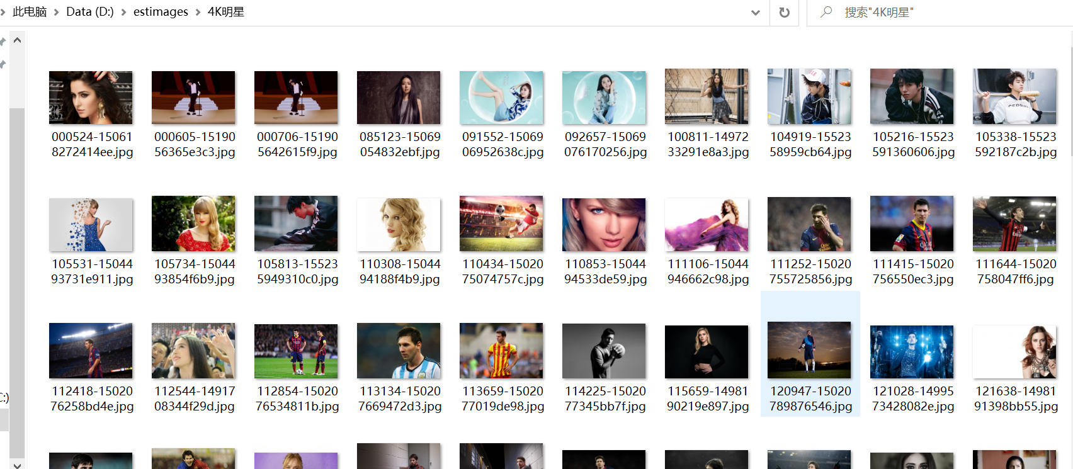Select thumbnail of 110434-1502075074757c.jpg
The width and height of the screenshot is (1073, 469).
[x=501, y=223]
